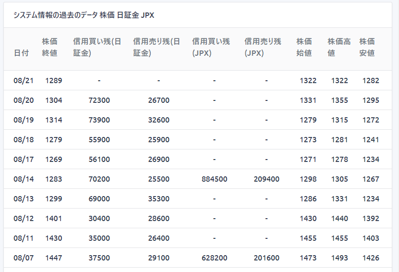Select the 株価安値 column header
The height and width of the screenshot is (272, 399).
pyautogui.click(x=367, y=47)
